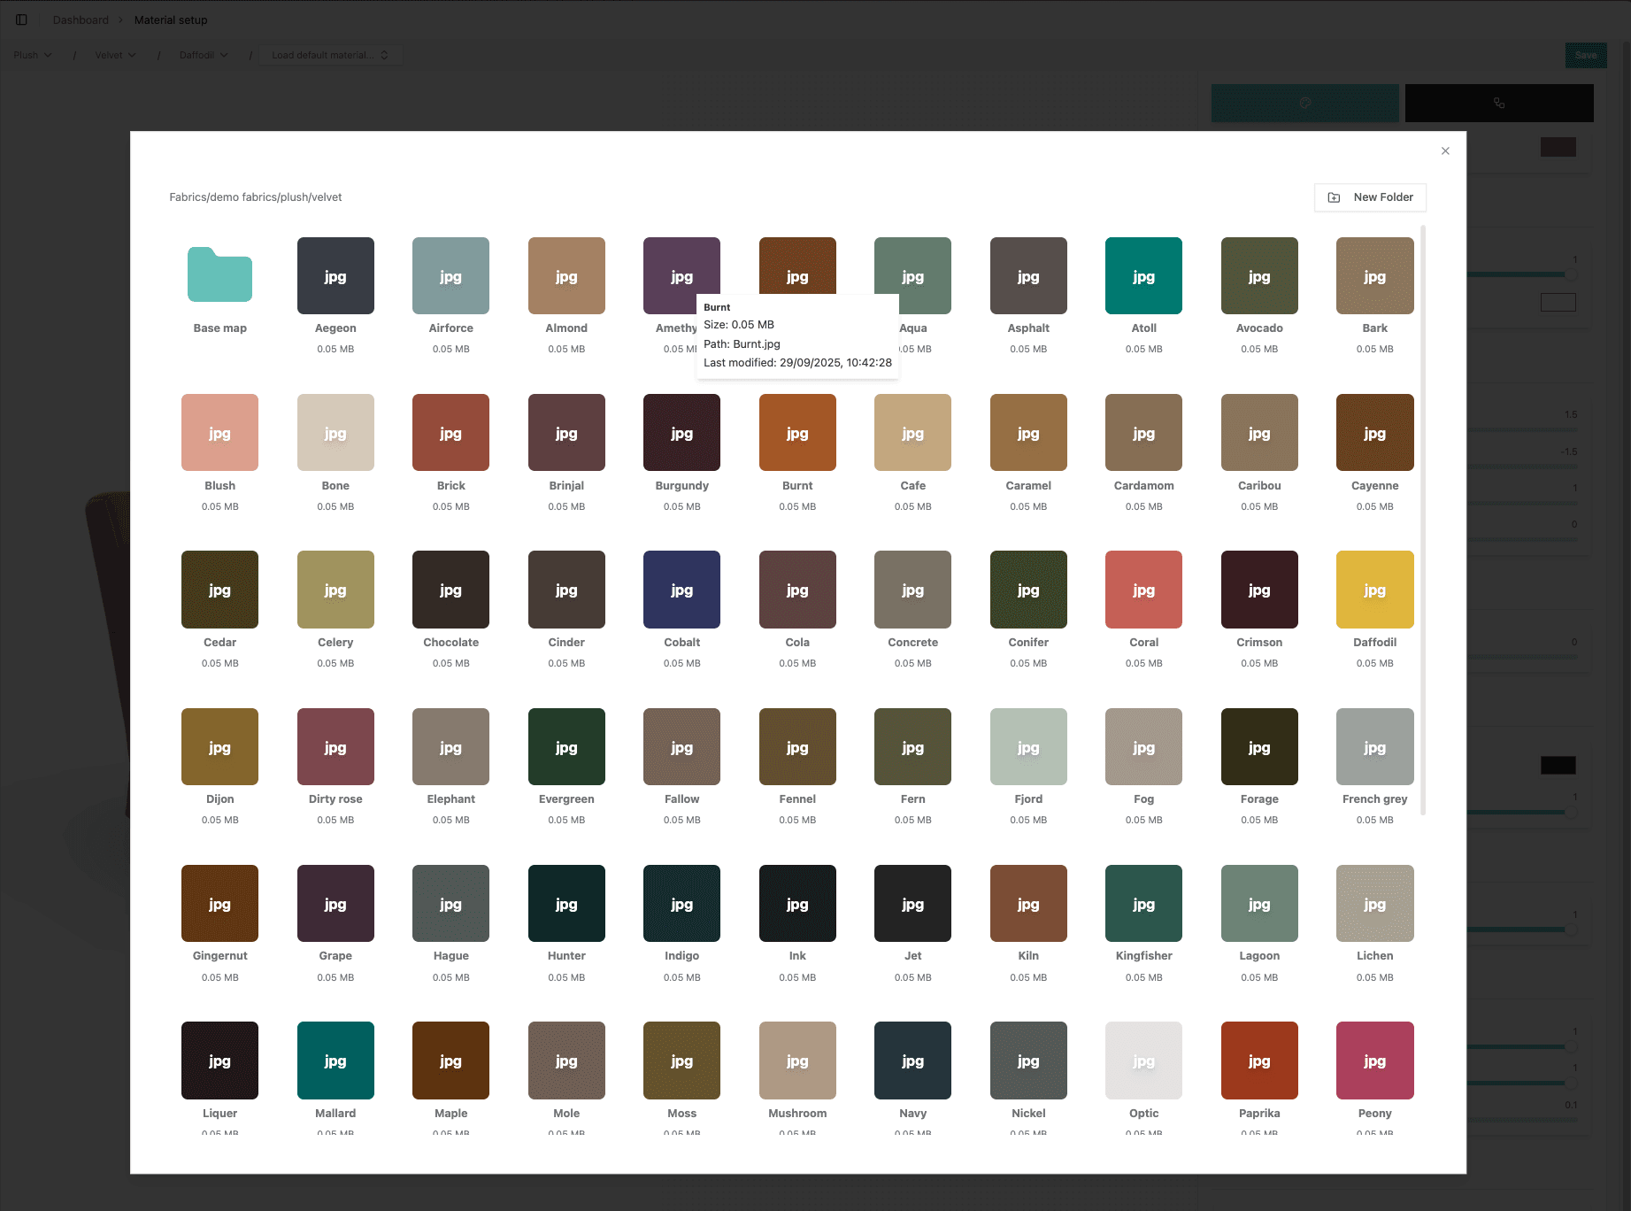This screenshot has height=1211, width=1631.
Task: Choose the Atoll fabric thumbnail
Action: [x=1143, y=275]
